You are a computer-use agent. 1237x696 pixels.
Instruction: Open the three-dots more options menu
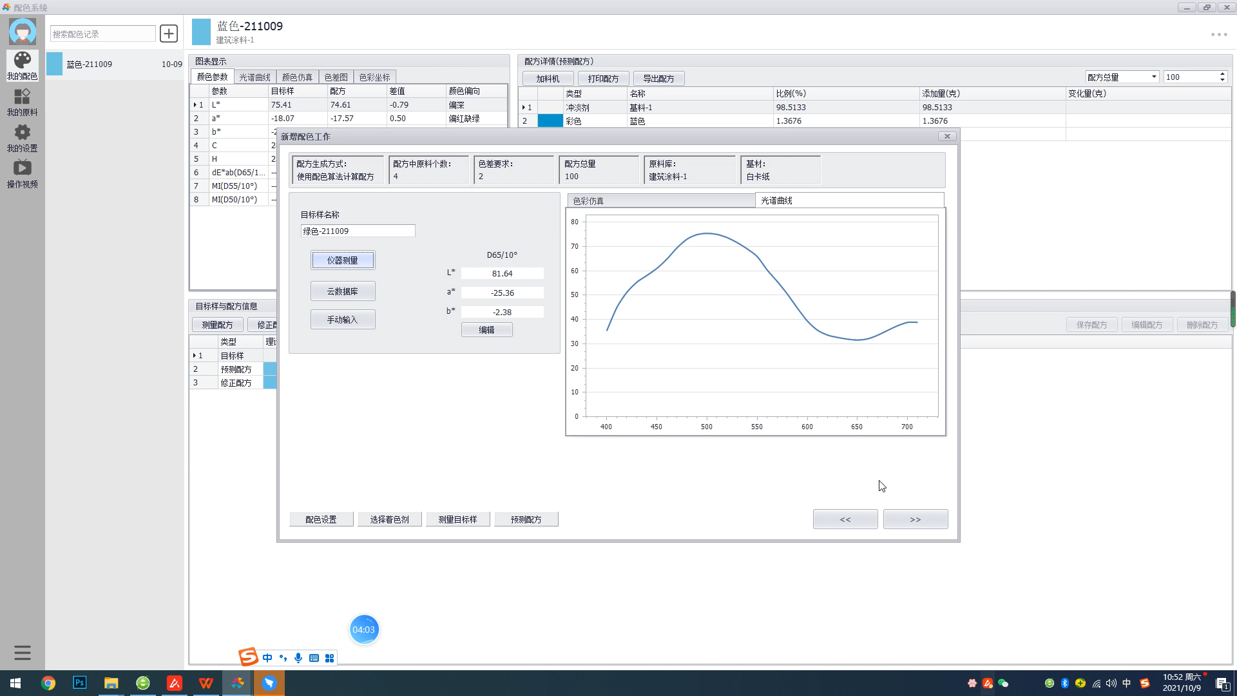tap(1218, 35)
